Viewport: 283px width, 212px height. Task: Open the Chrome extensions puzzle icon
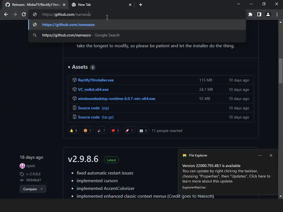(250, 14)
